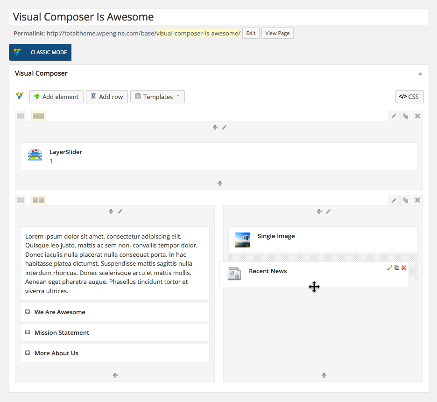
Task: Change the LayerSlider row's column layout
Action: pyautogui.click(x=38, y=116)
